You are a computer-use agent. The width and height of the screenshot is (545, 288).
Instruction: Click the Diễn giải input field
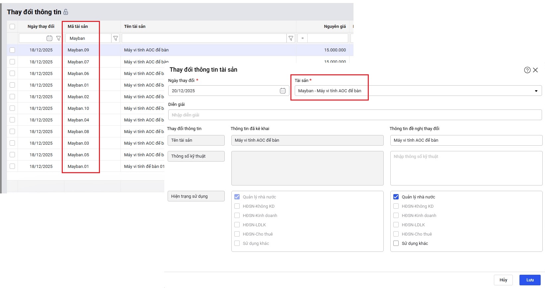[x=355, y=115]
